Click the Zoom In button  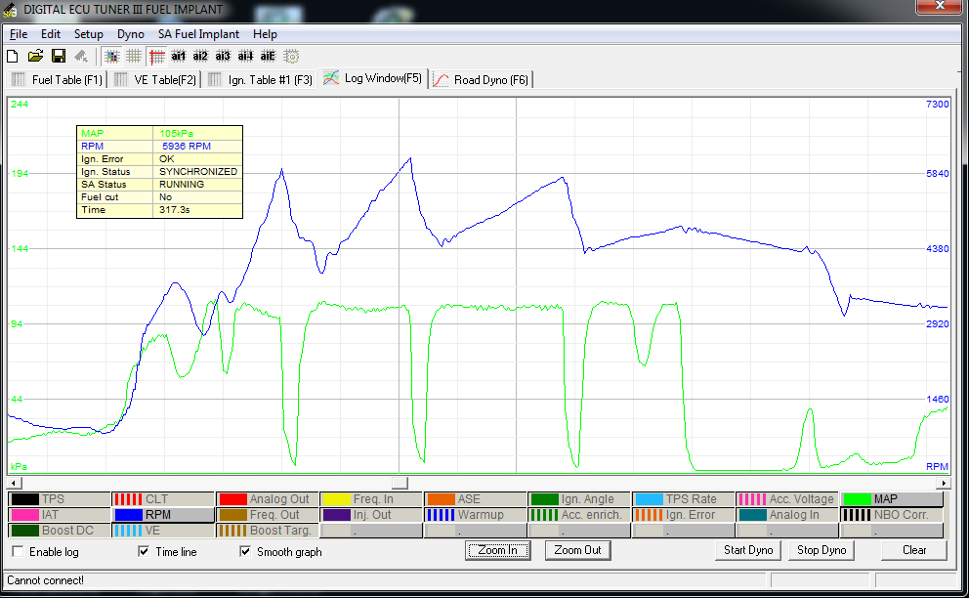497,550
